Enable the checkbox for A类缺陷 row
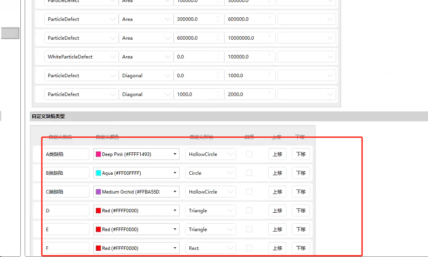This screenshot has height=257, width=428. point(249,154)
